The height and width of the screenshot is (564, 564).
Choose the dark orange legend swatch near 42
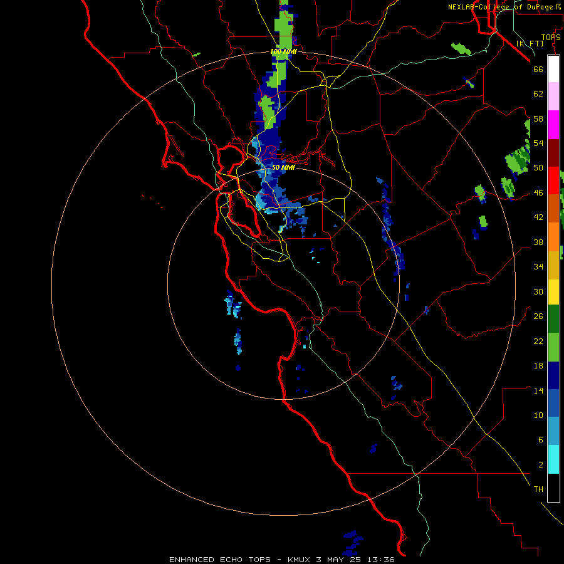click(x=553, y=209)
